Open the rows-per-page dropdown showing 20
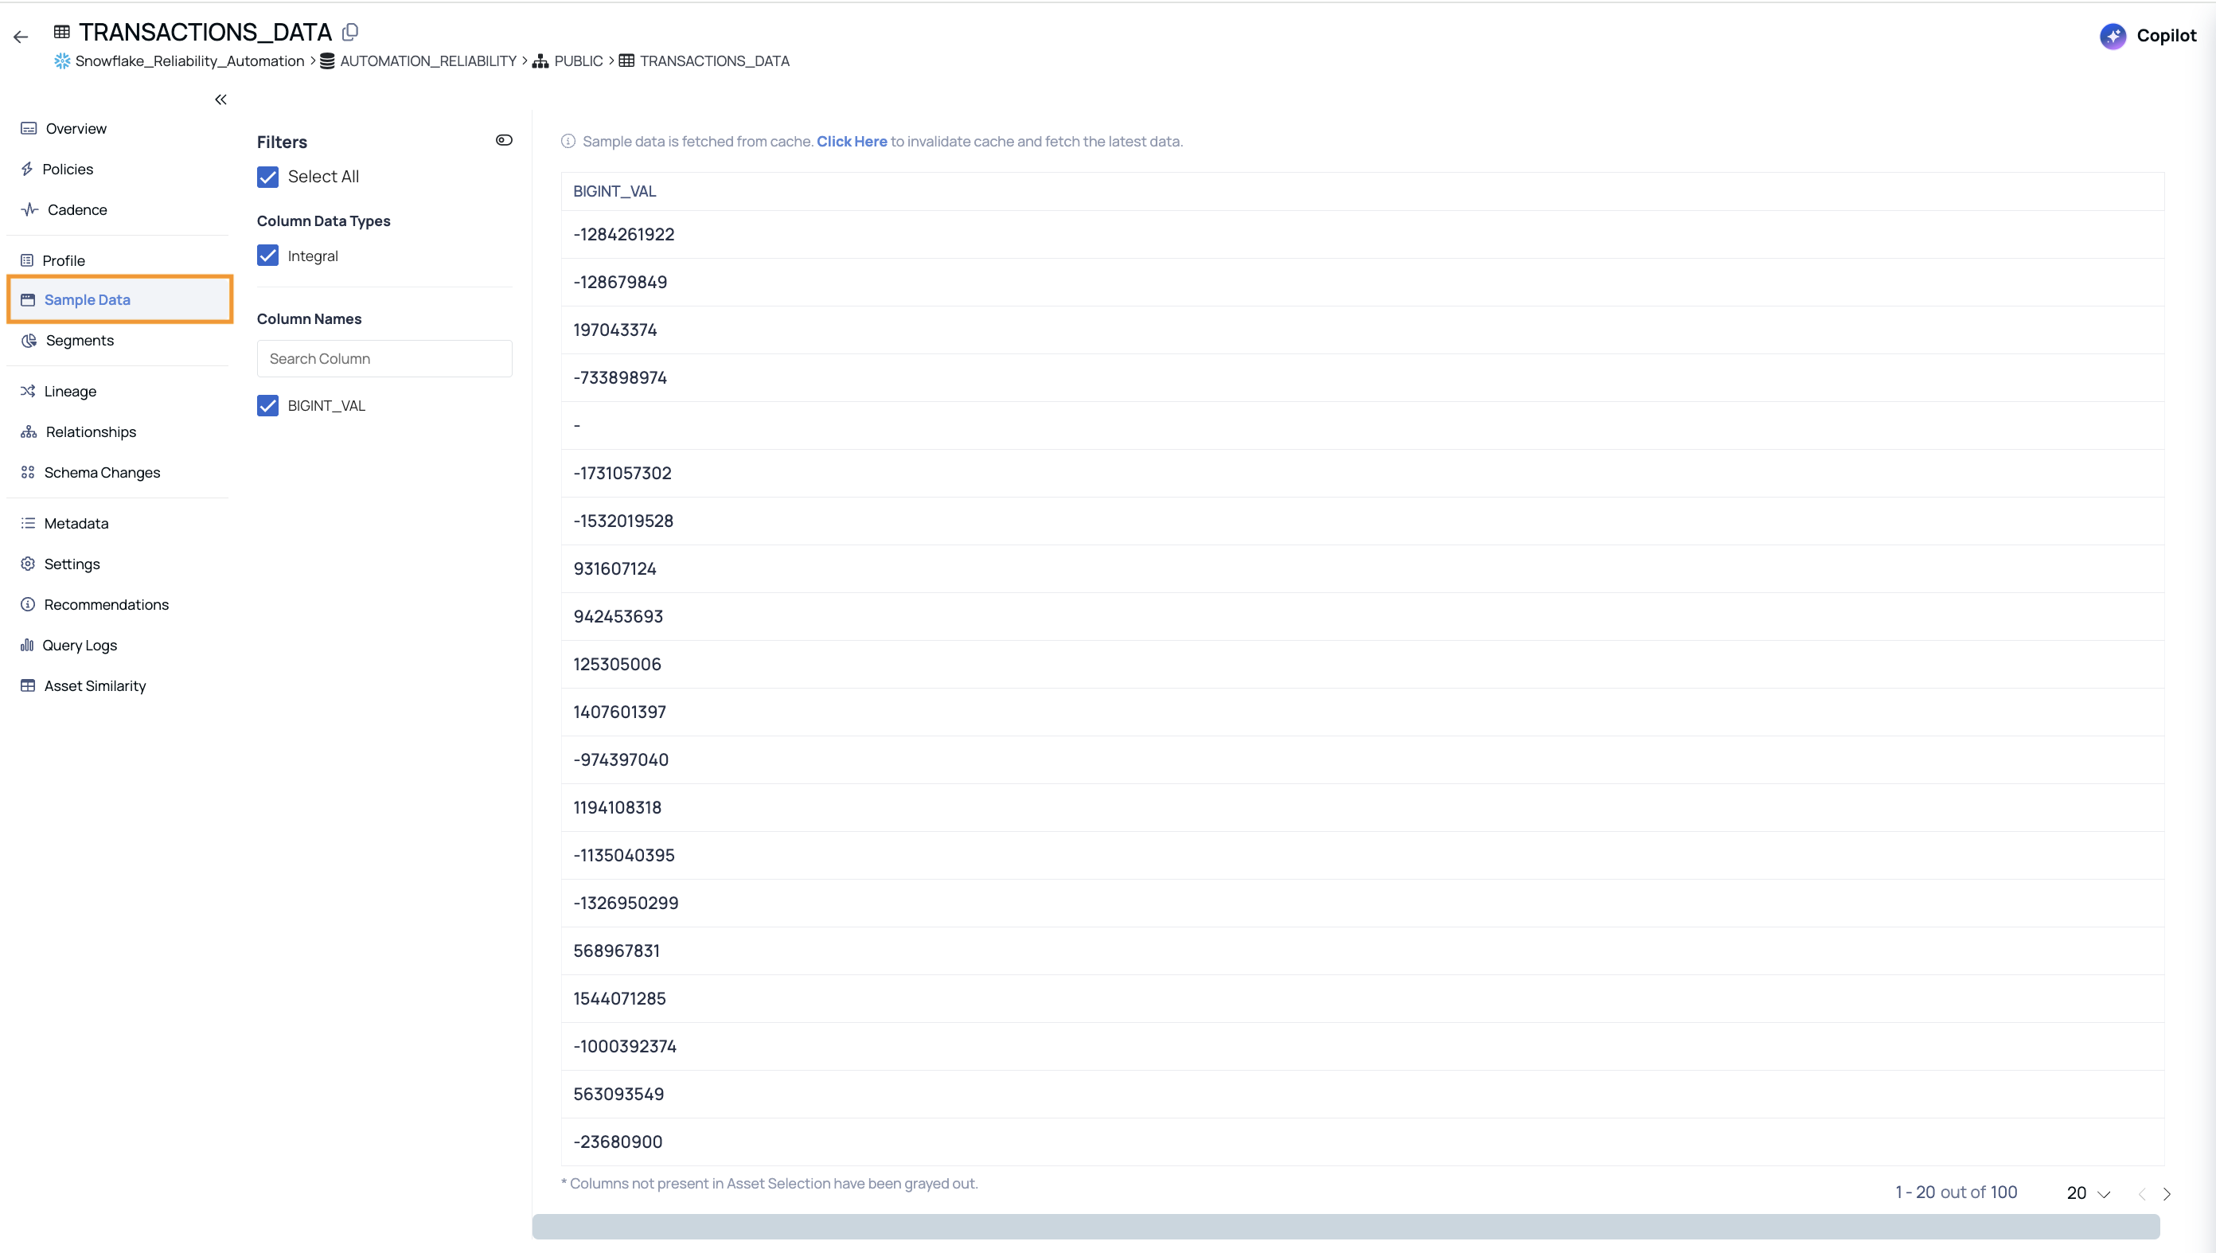 point(2088,1192)
